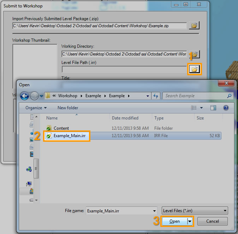Expand the Open button split arrow
Viewport: 238px width, 234px height.
pyautogui.click(x=190, y=221)
